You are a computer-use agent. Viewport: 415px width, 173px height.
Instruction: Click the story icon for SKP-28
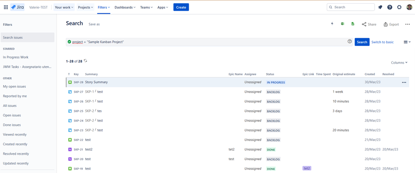pyautogui.click(x=70, y=82)
